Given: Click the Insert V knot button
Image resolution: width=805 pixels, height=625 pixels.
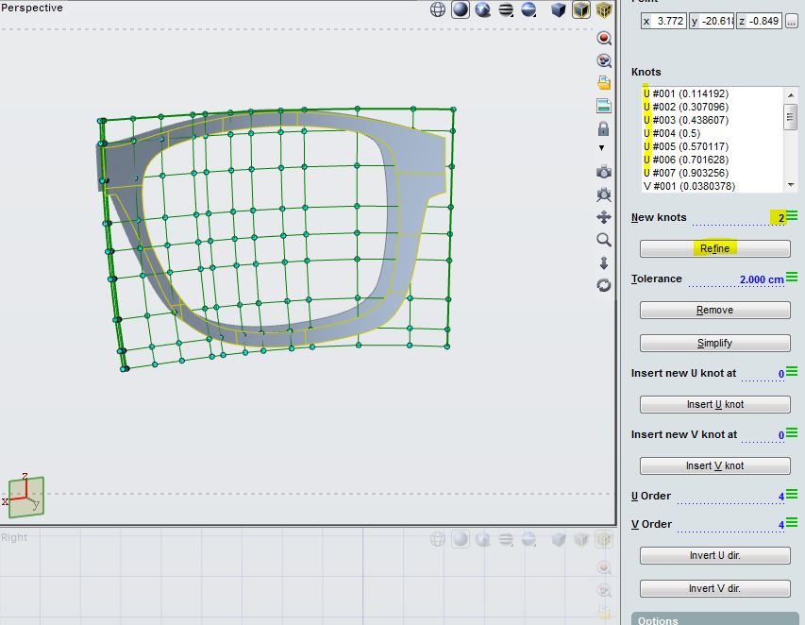Looking at the screenshot, I should point(714,465).
